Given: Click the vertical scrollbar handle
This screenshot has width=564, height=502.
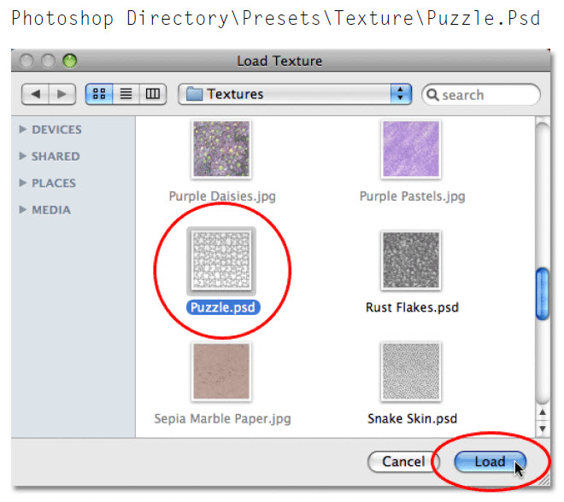Looking at the screenshot, I should pyautogui.click(x=543, y=295).
